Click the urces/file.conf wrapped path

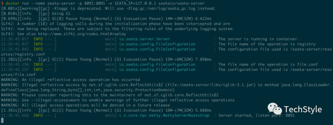18,75
